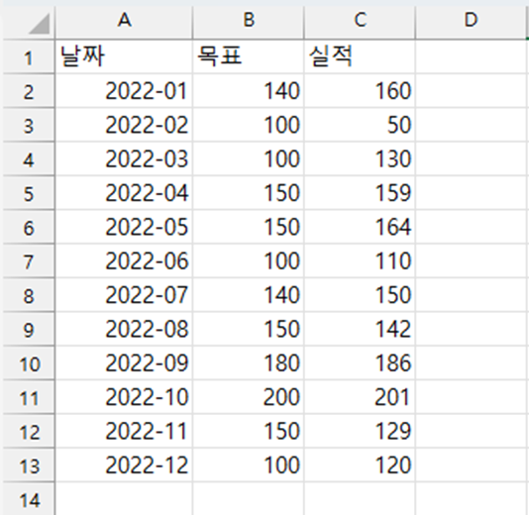The height and width of the screenshot is (515, 529).
Task: Click 목표 value 150 for 2022-11
Action: pyautogui.click(x=249, y=431)
